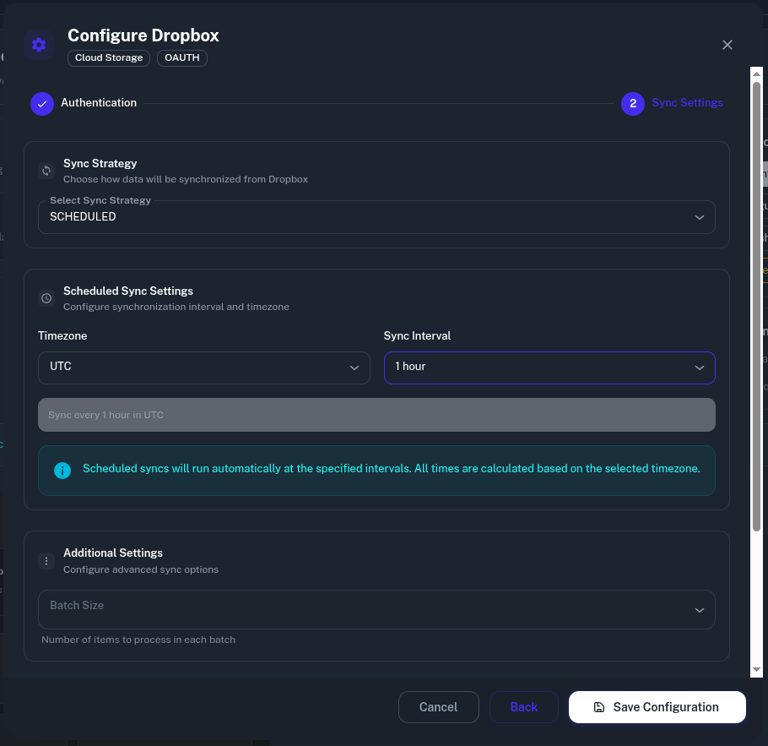Click the Sync every 1 hour summary field
Image resolution: width=768 pixels, height=746 pixels.
point(376,415)
